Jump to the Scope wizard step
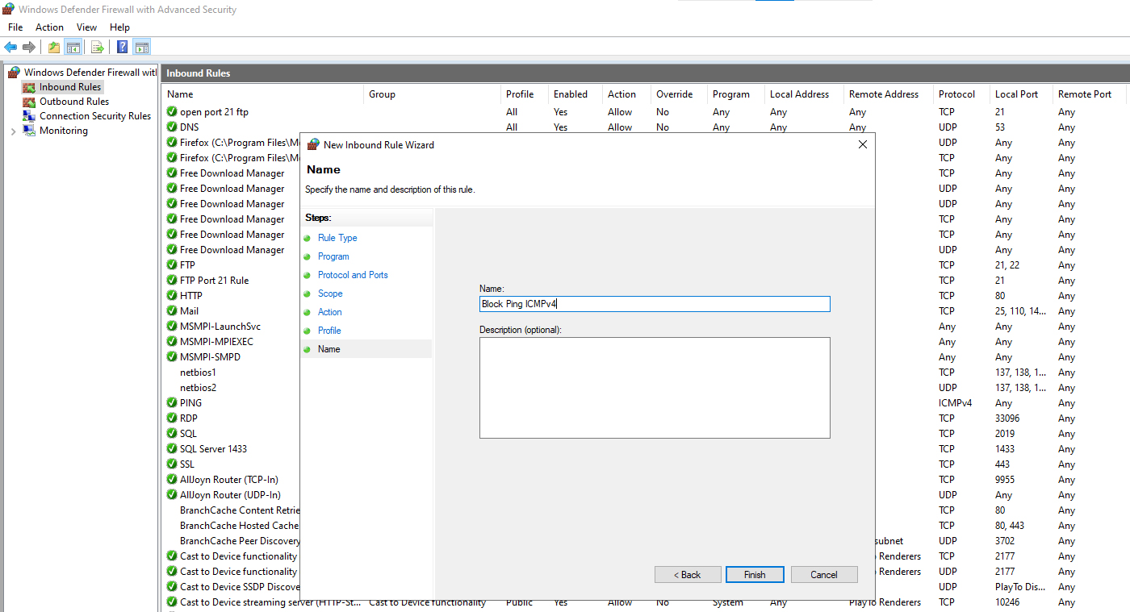 click(x=330, y=294)
